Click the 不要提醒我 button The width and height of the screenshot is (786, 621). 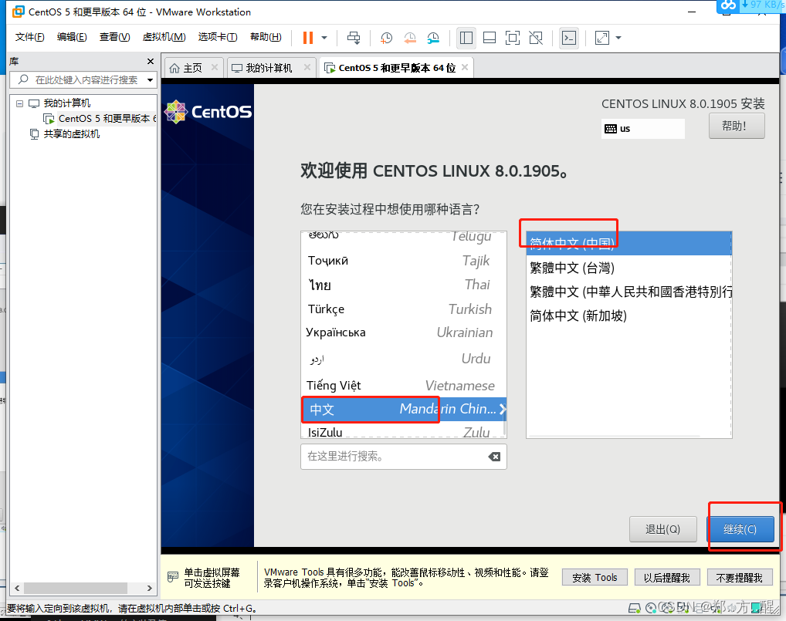click(740, 578)
